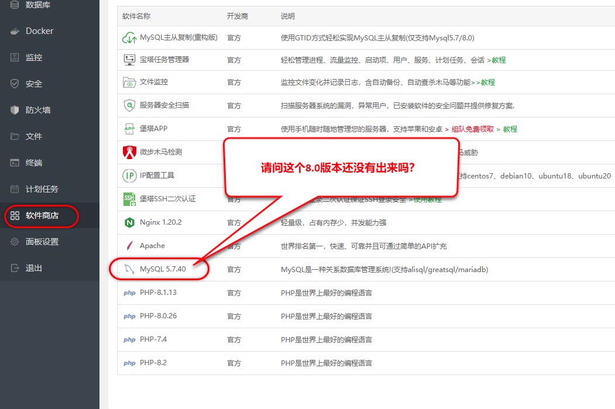
Task: Click the Docker whale icon
Action: pos(15,32)
